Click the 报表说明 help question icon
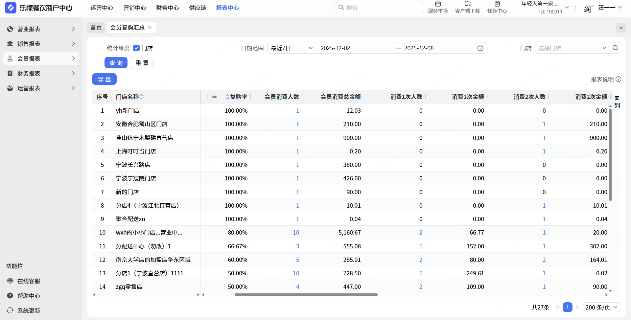 coord(619,79)
